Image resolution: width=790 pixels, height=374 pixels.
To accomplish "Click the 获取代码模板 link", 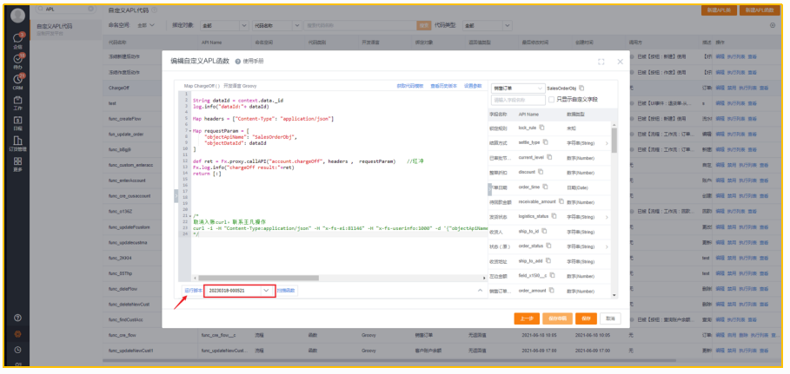I will [x=410, y=86].
